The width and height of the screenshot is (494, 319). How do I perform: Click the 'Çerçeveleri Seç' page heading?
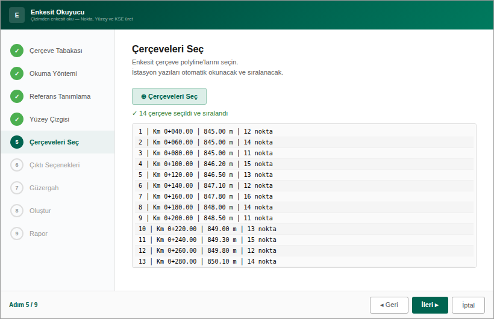click(x=167, y=49)
